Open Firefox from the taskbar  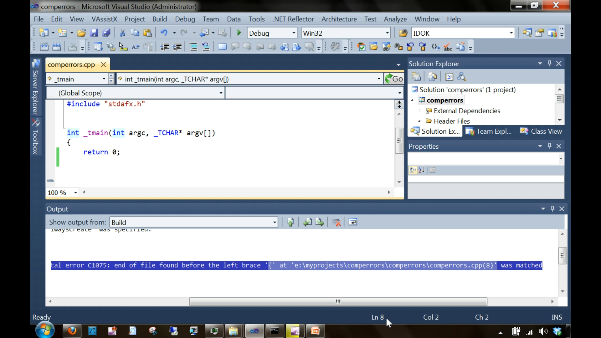pos(72,331)
